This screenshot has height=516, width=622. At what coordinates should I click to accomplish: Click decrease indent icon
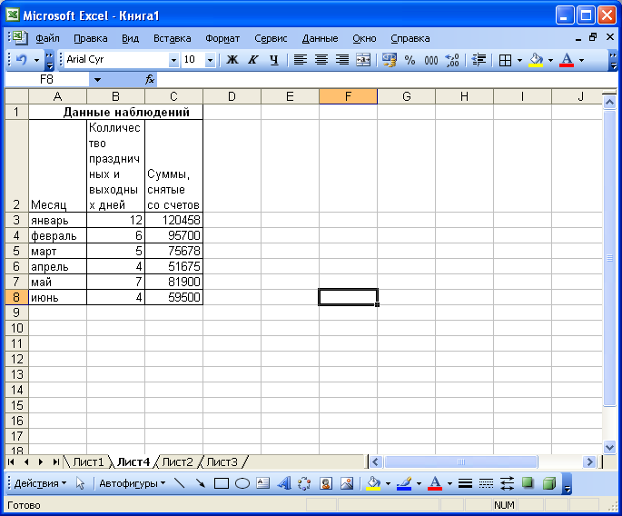pyautogui.click(x=479, y=60)
